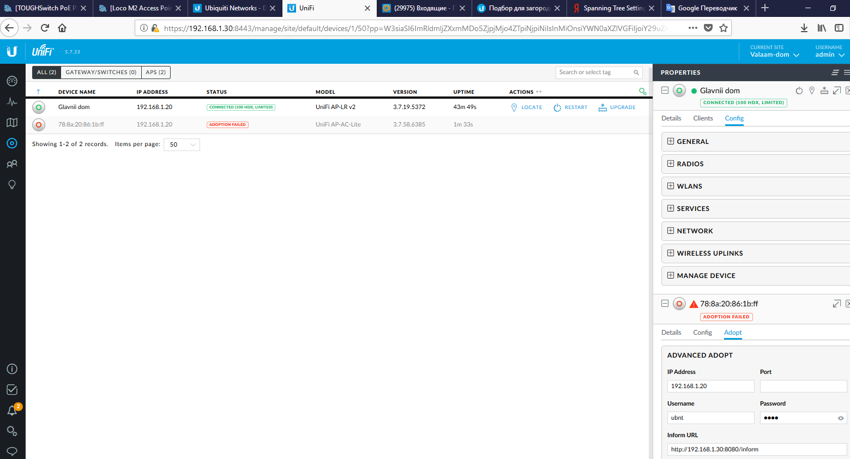The width and height of the screenshot is (850, 459).
Task: Click the IP Address field showing 192.168.1.20
Action: click(710, 386)
